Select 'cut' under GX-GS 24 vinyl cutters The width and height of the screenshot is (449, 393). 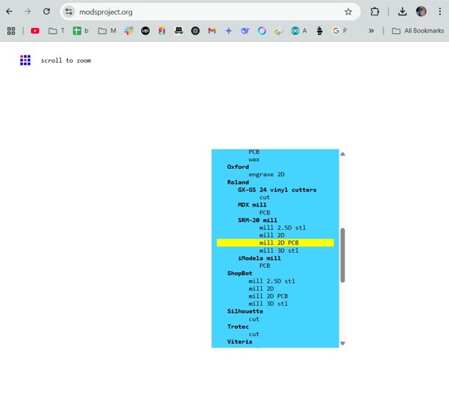point(264,198)
